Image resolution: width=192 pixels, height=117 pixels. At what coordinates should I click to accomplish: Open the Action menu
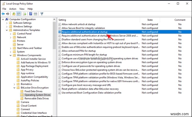pyautogui.click(x=13, y=9)
